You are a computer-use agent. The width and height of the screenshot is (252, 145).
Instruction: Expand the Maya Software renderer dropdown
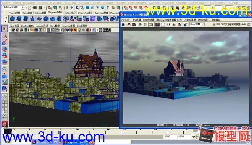(203, 24)
